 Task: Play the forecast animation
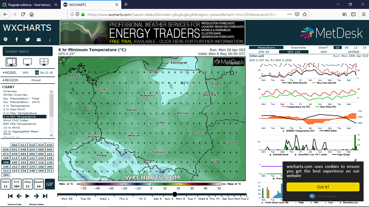tap(28, 196)
